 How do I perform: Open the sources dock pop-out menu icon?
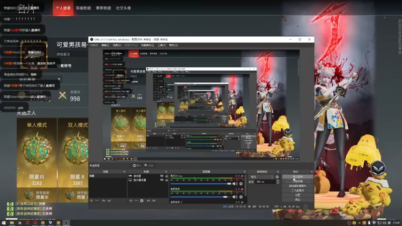coord(166,172)
